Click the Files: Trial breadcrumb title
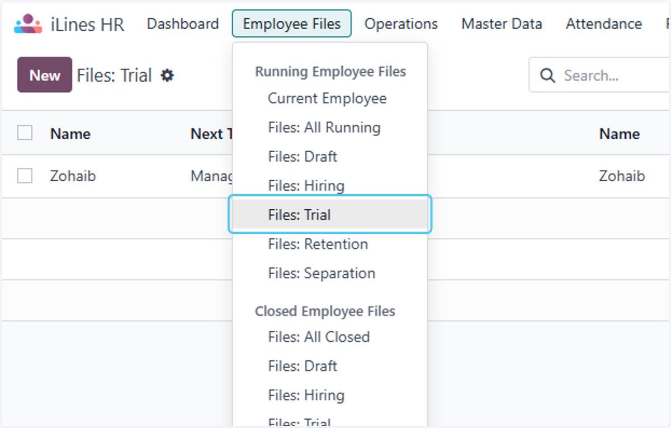 (x=115, y=75)
